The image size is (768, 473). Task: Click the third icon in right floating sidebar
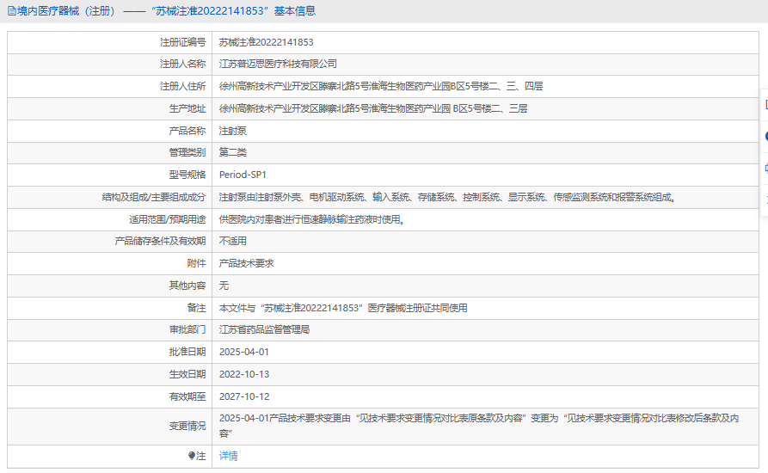[765, 168]
